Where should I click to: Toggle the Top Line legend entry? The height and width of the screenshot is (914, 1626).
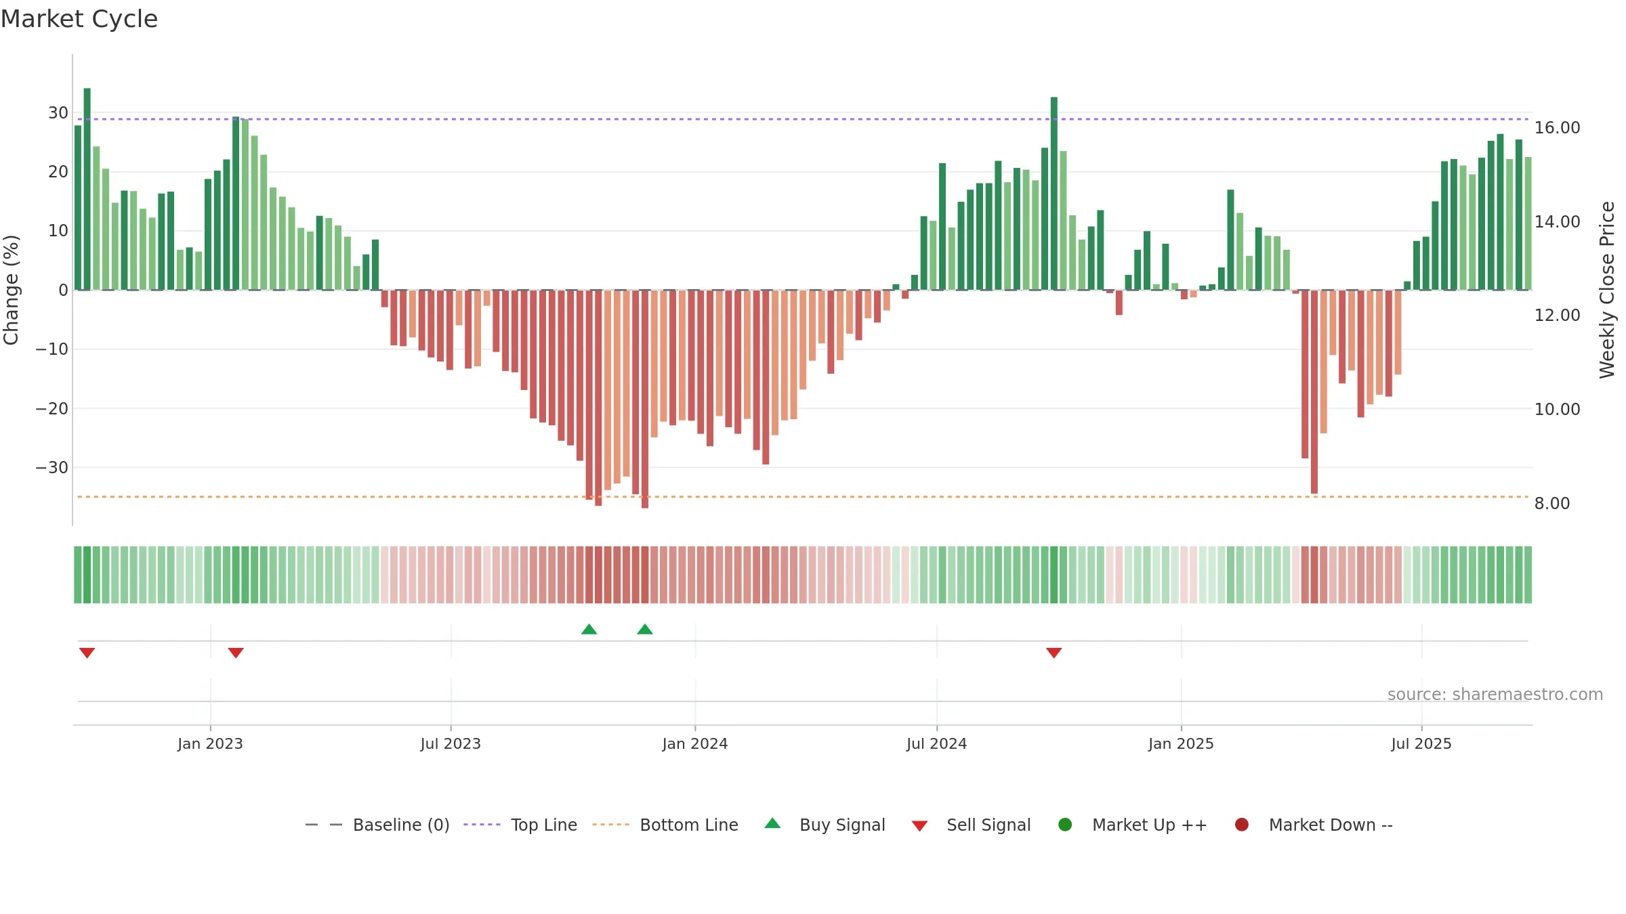544,825
